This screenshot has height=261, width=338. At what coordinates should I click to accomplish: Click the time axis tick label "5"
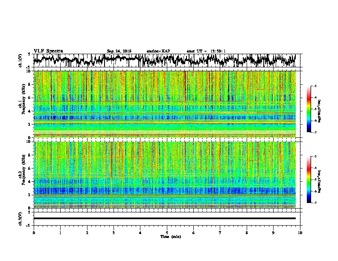pos(167,233)
